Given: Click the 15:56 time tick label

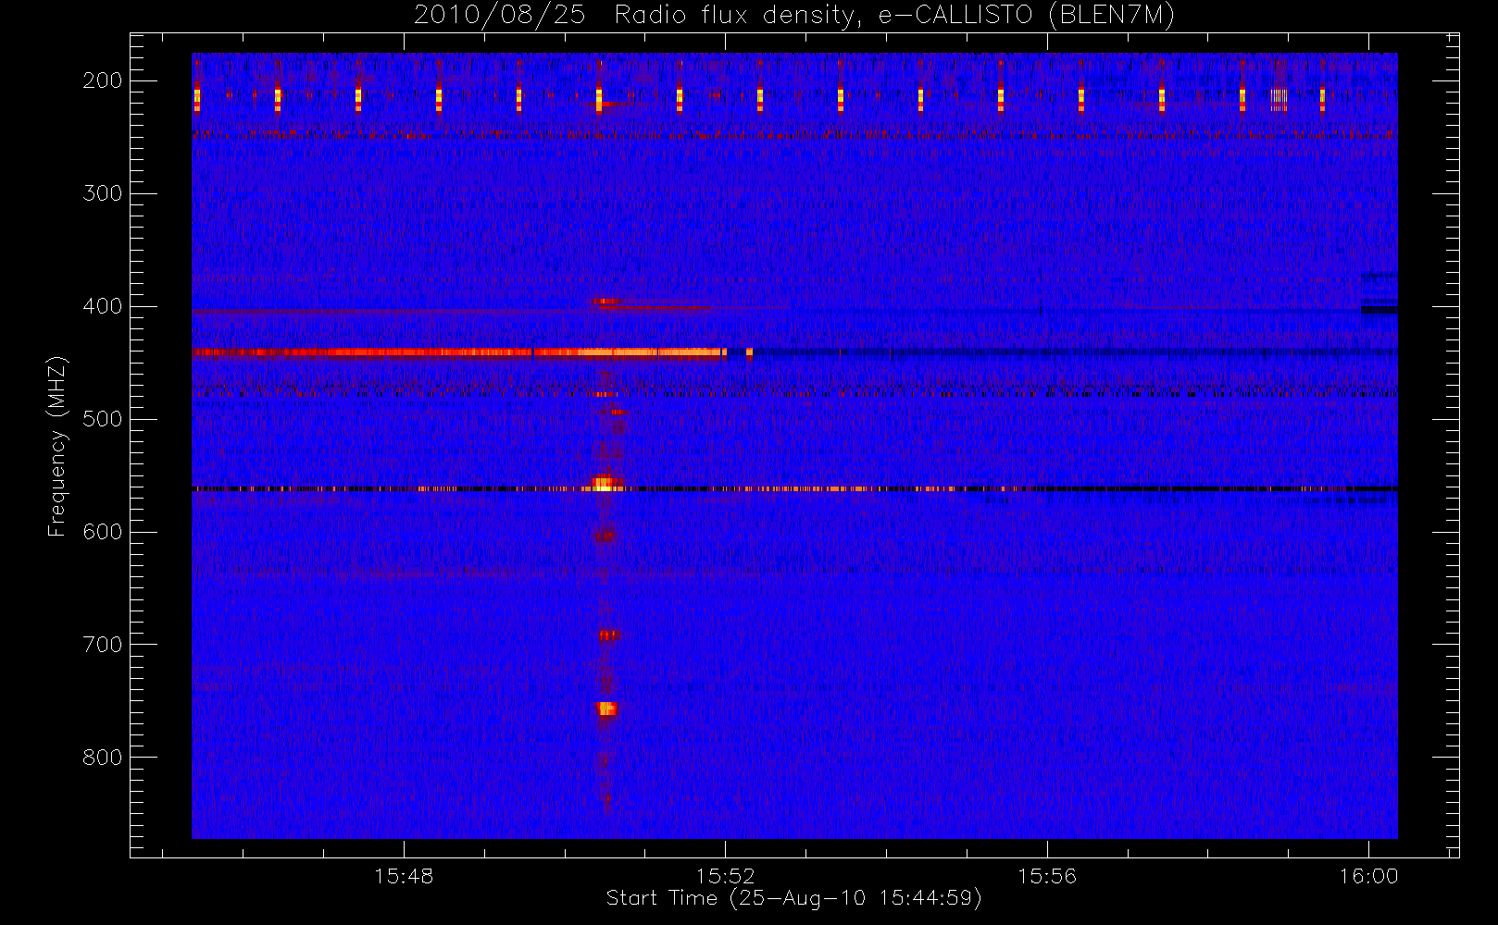Looking at the screenshot, I should click(1047, 876).
